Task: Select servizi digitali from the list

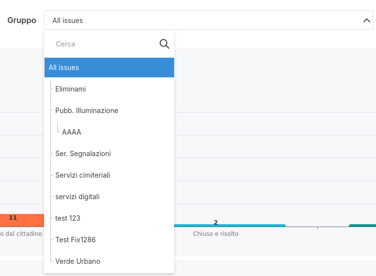Action: point(77,197)
